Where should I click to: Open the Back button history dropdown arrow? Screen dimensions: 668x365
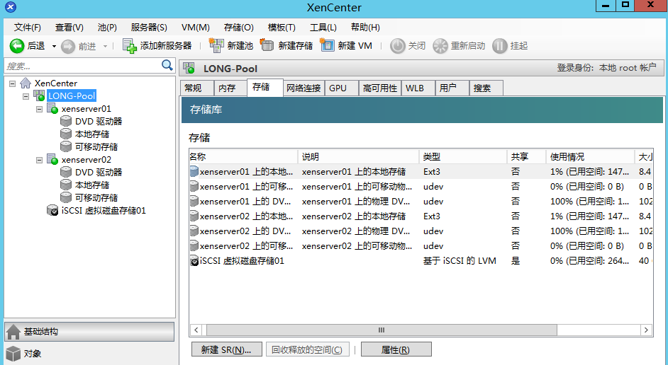54,46
